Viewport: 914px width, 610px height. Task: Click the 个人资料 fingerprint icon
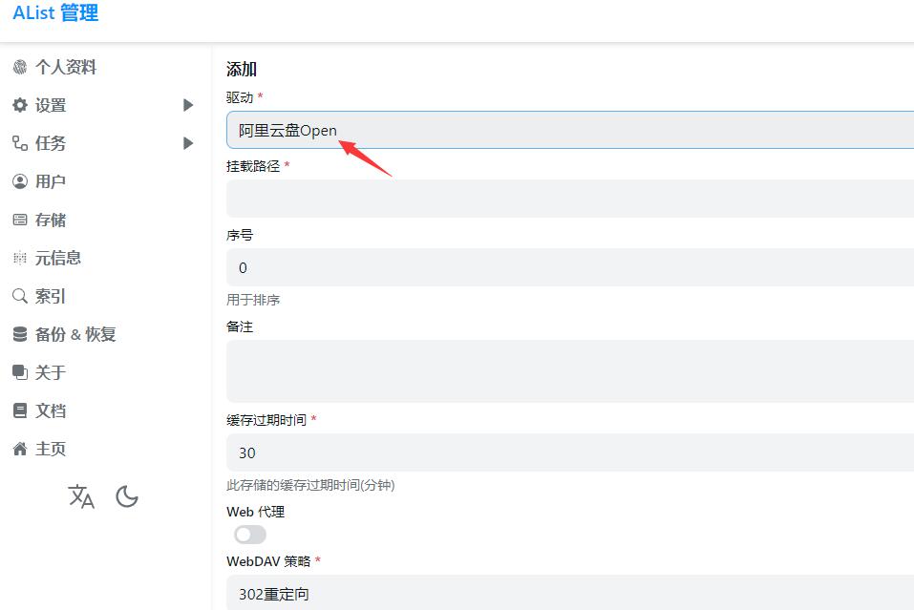[20, 67]
